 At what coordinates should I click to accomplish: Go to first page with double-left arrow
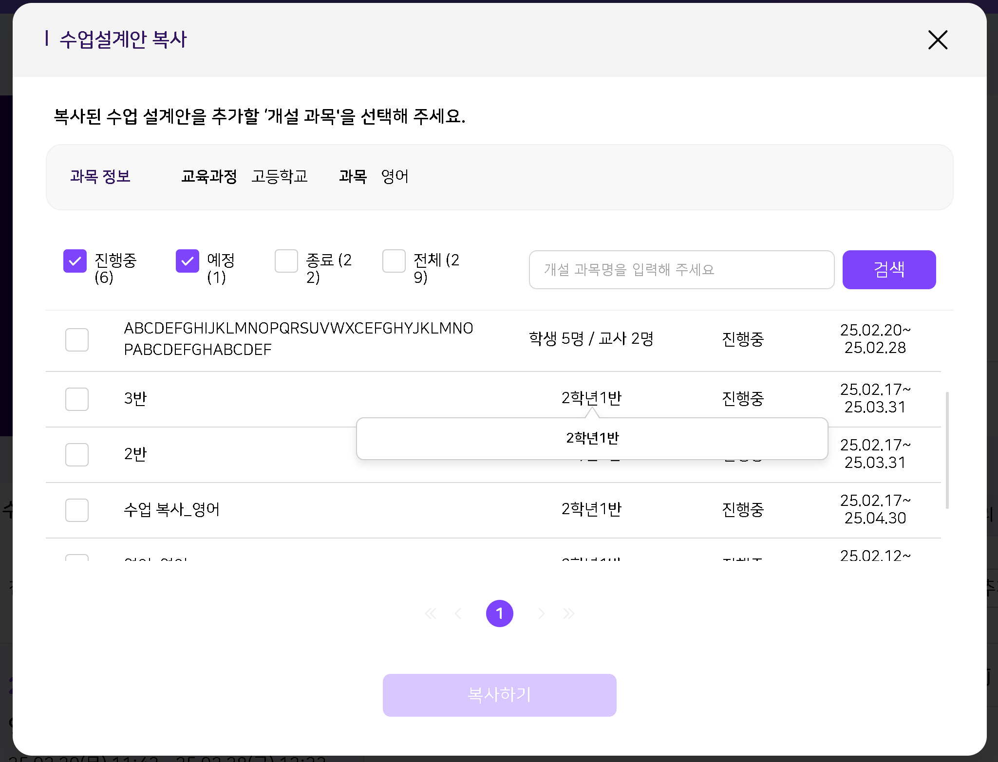pos(431,613)
